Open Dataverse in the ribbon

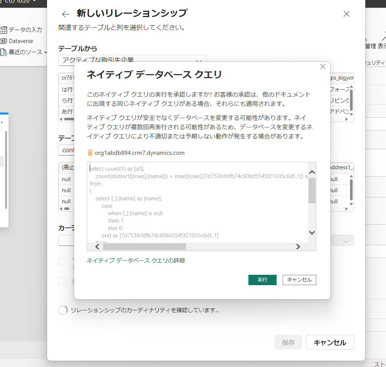tap(21, 41)
